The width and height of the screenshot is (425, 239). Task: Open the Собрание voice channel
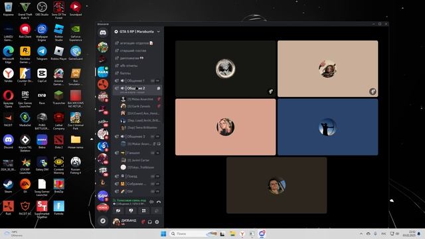pyautogui.click(x=137, y=184)
